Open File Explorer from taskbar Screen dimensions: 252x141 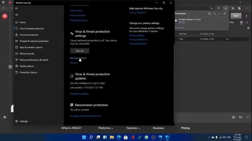tap(112, 137)
